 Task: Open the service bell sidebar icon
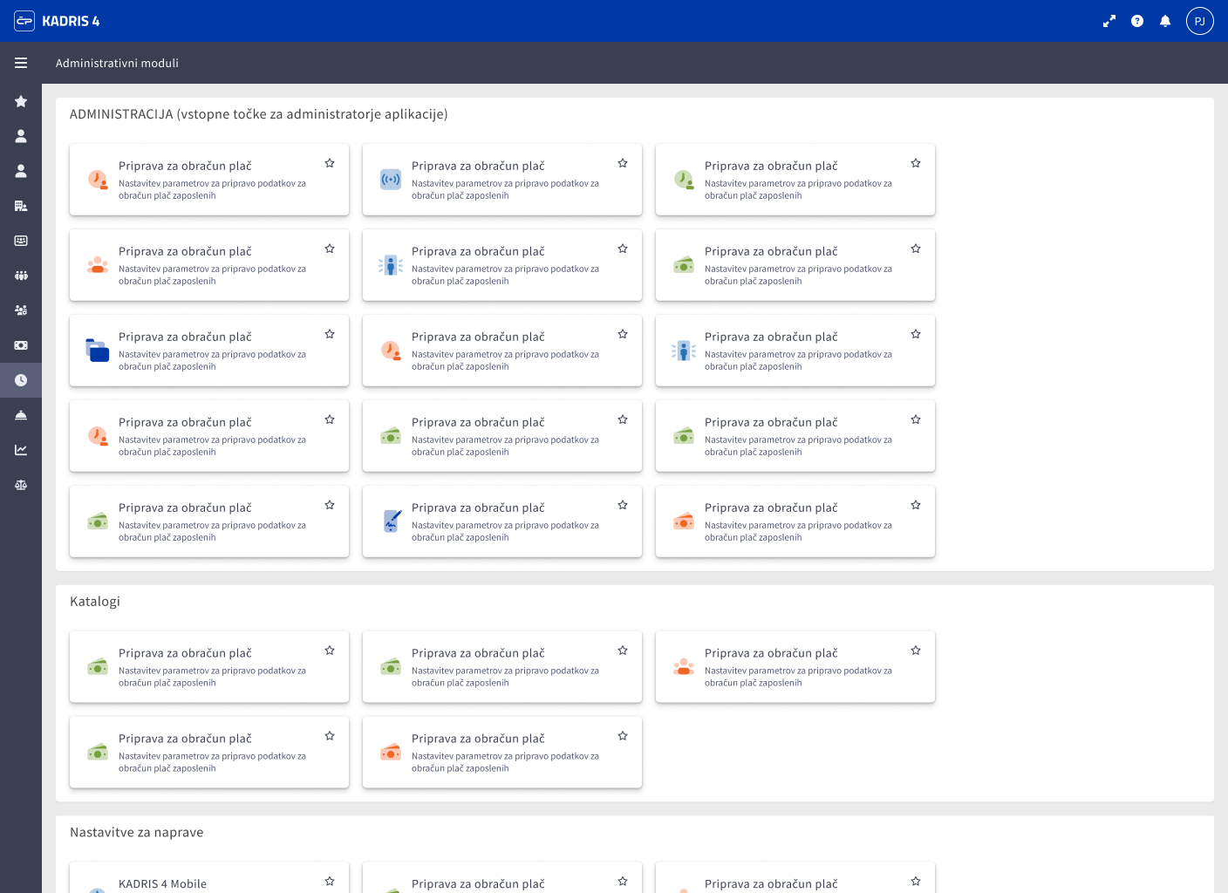click(x=21, y=415)
